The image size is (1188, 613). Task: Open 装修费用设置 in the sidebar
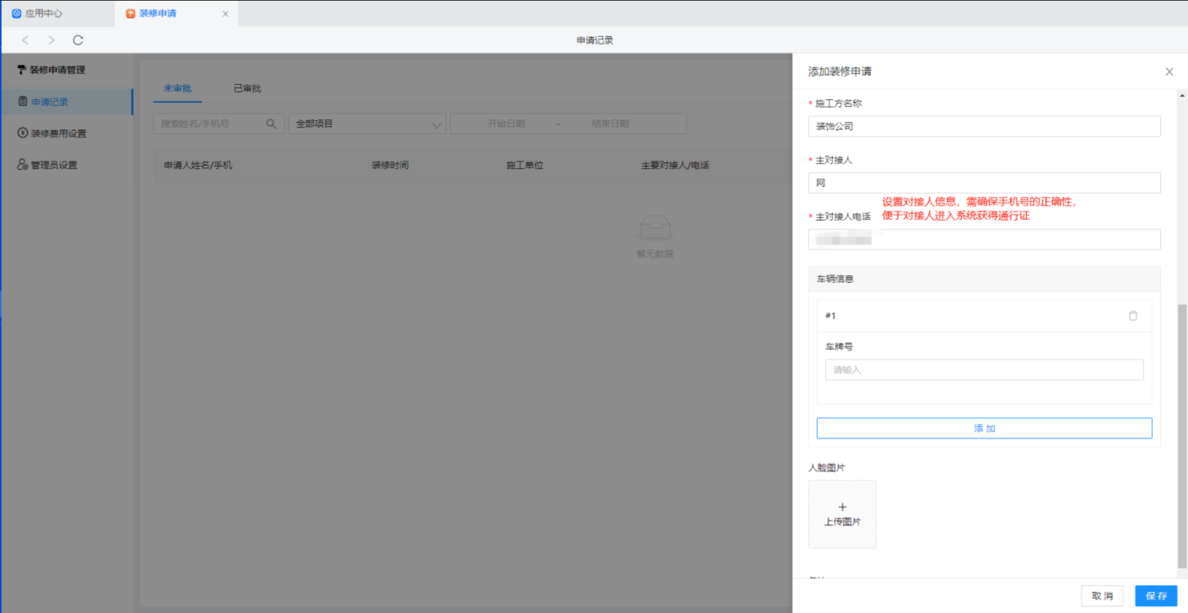tap(58, 134)
